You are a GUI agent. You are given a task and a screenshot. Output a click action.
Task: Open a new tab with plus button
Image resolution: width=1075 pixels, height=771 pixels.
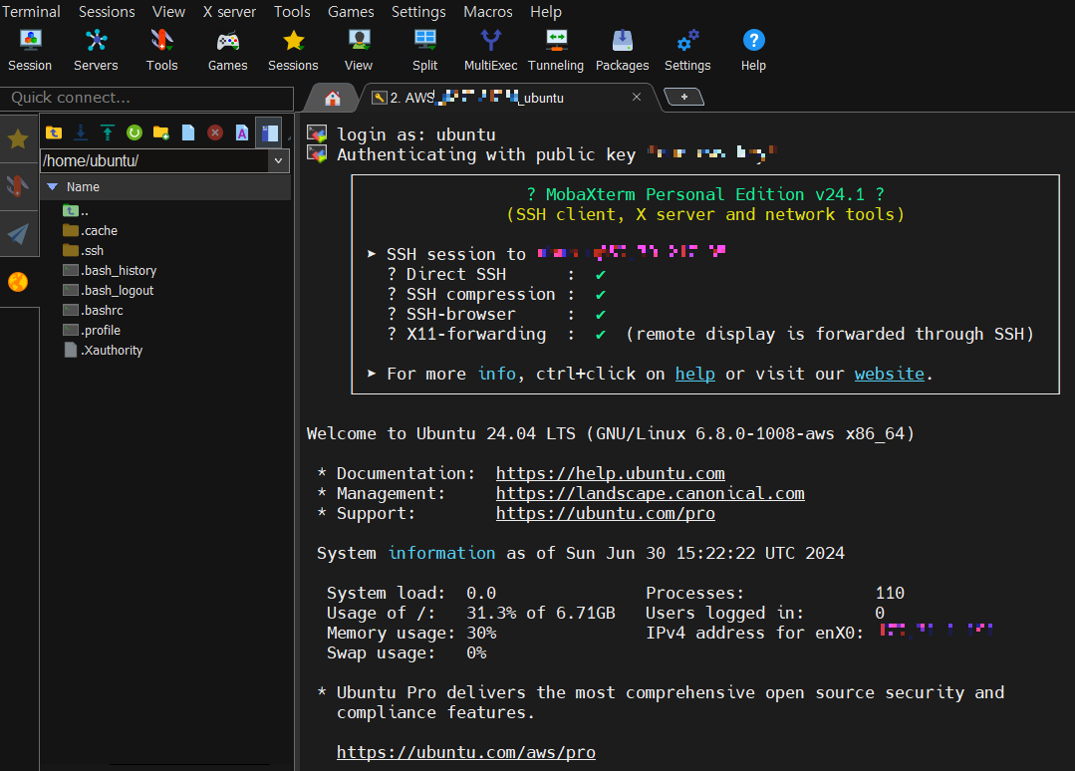click(x=683, y=97)
